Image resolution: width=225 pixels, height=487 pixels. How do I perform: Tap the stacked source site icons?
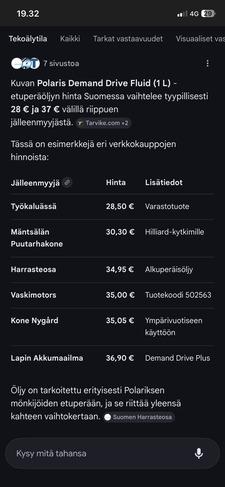coord(26,63)
